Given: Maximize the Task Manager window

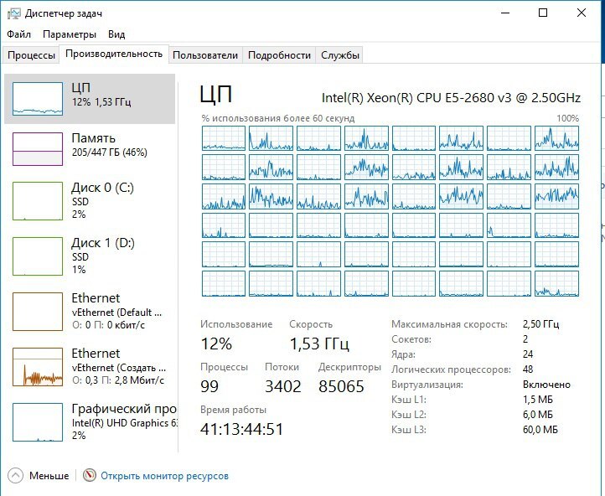Looking at the screenshot, I should point(543,13).
